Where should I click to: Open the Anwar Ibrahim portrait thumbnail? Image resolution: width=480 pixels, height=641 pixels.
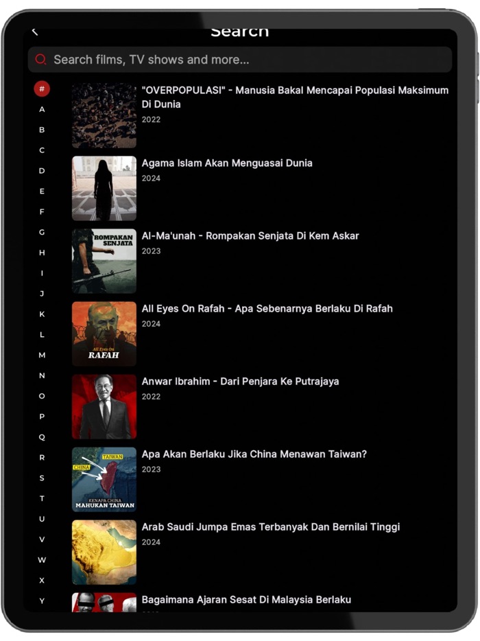[104, 407]
